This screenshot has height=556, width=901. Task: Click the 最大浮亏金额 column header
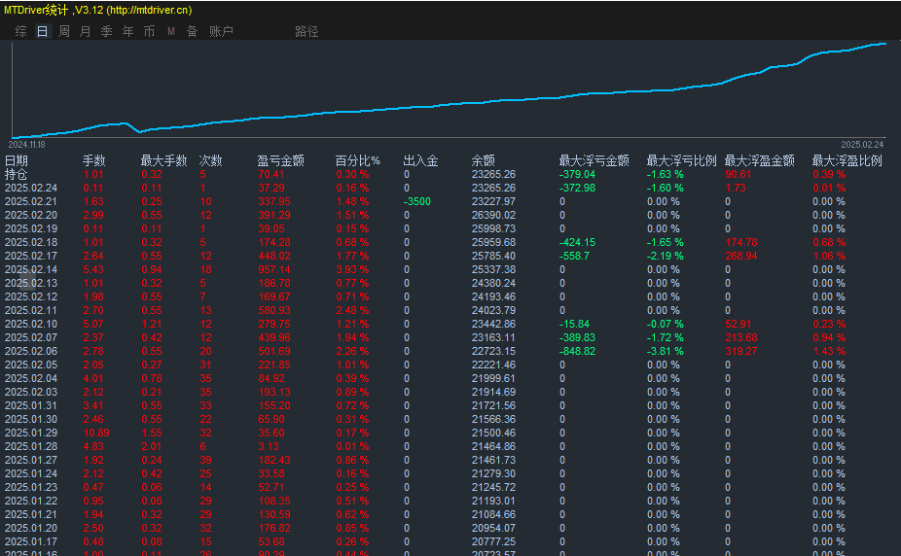[x=594, y=160]
